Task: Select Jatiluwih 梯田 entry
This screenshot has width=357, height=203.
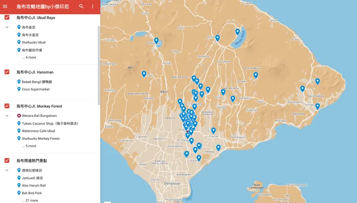Action: [x=32, y=178]
